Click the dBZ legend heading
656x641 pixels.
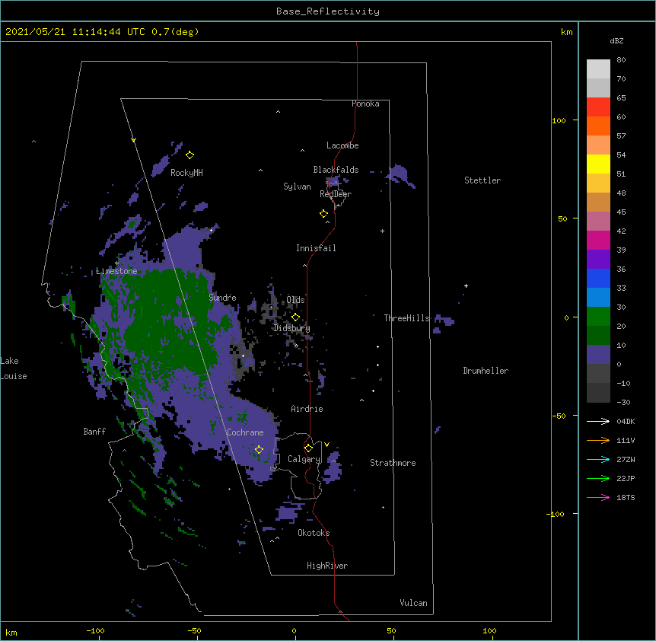tap(616, 40)
